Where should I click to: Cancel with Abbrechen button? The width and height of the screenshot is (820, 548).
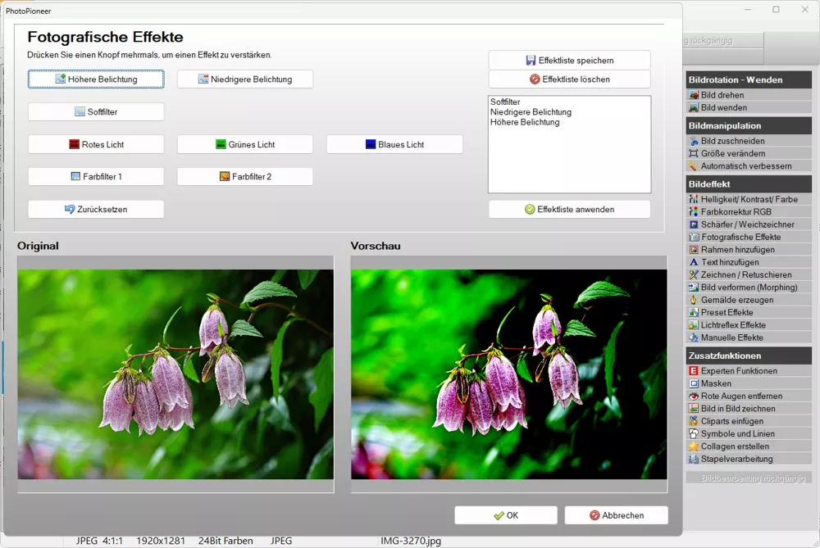point(616,515)
